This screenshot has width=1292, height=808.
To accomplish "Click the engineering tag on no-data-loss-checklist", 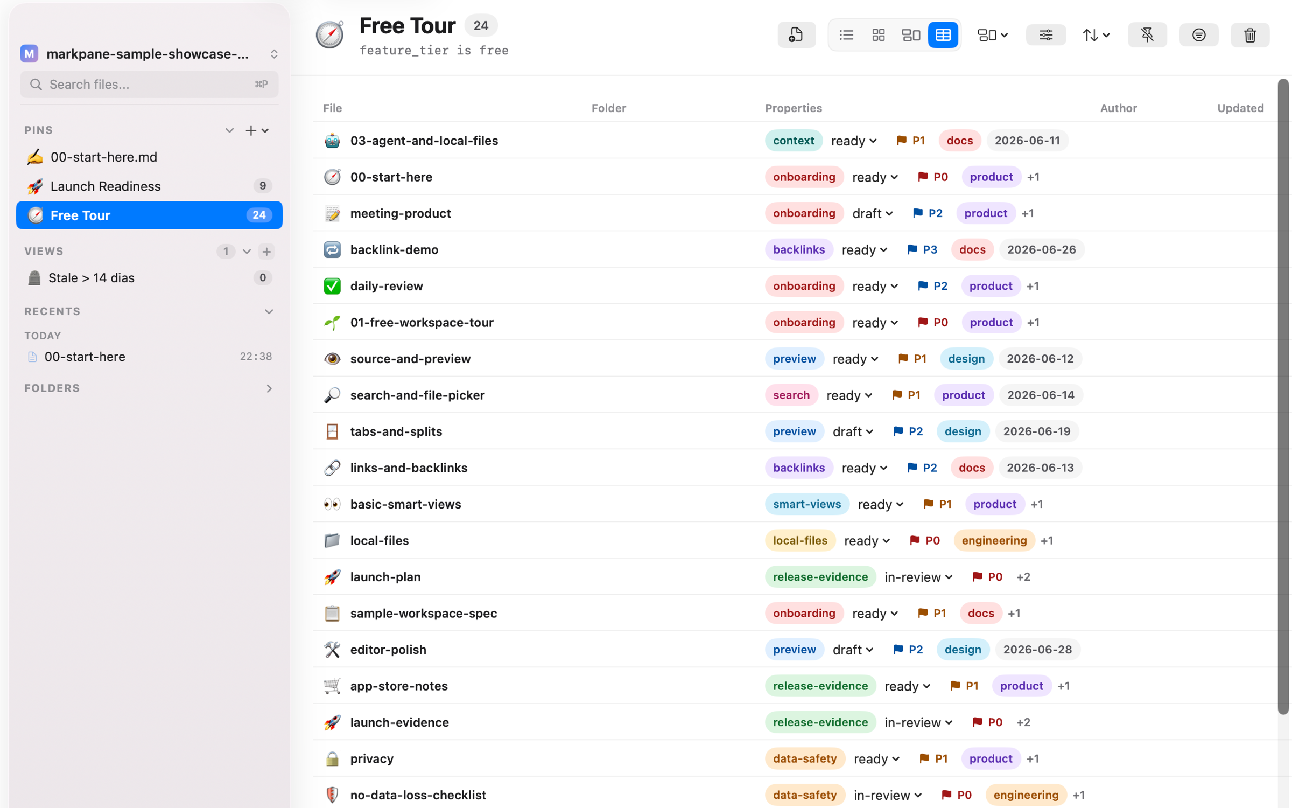I will coord(1026,795).
